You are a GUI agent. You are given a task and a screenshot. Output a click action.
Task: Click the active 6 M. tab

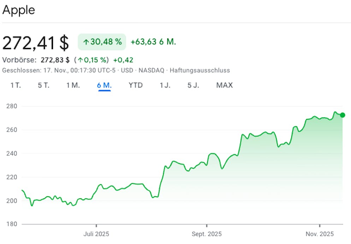[x=105, y=85]
